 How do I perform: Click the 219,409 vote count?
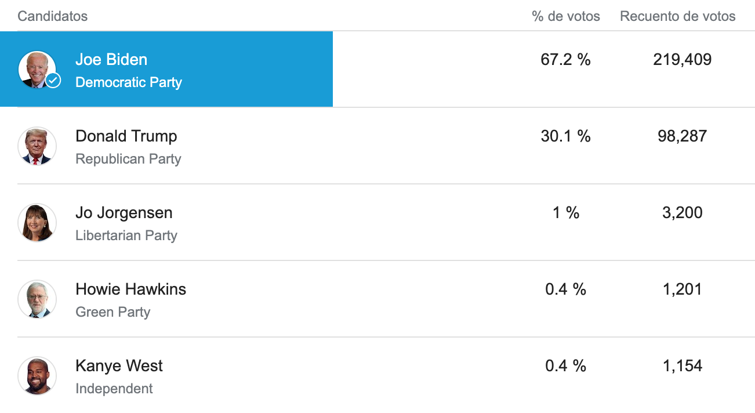point(682,60)
